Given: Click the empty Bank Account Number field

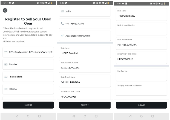Looking at the screenshot, I should (141, 29).
